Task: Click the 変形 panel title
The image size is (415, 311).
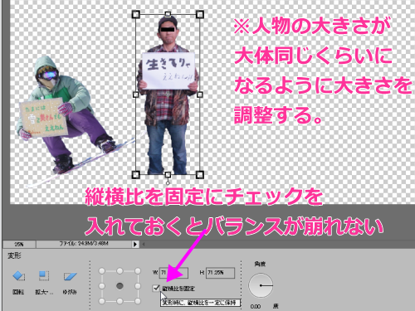Action: 14,255
